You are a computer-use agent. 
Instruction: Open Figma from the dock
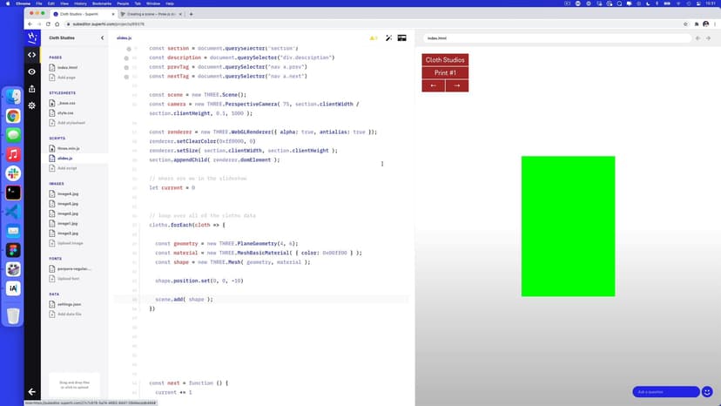click(13, 250)
